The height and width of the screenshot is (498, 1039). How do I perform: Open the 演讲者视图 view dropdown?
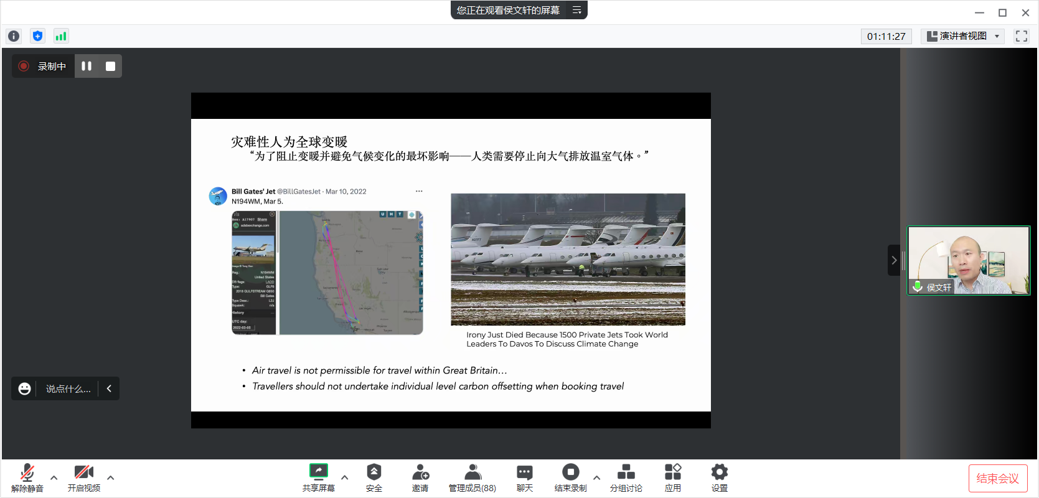click(962, 36)
